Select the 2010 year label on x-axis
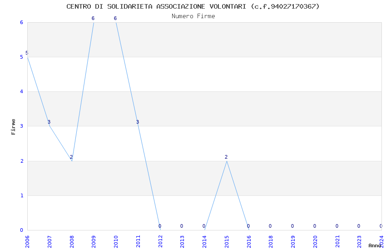The image size is (386, 250). point(116,241)
